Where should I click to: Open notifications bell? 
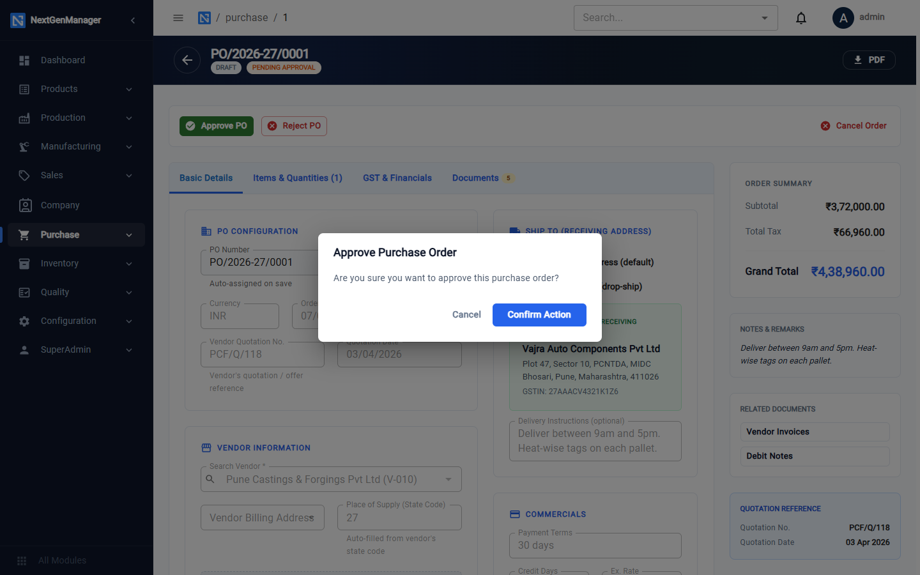point(801,18)
